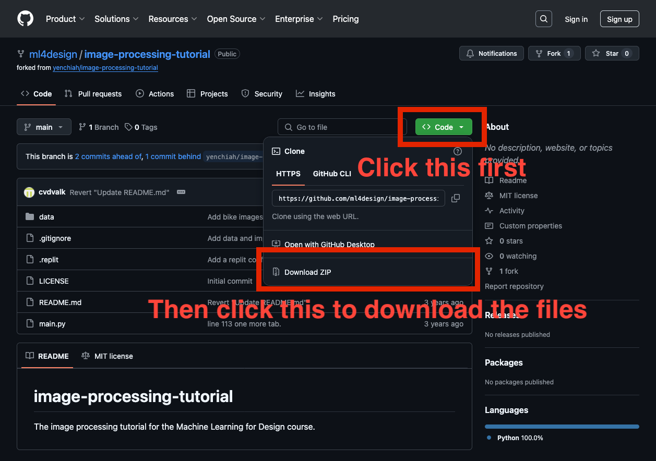Click the Python language bar

click(562, 427)
